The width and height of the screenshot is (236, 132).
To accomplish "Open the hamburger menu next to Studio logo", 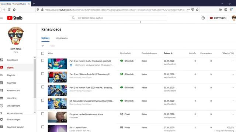I will pos(1,18).
